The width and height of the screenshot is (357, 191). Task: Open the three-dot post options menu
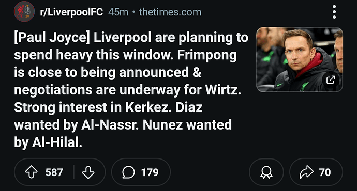point(334,12)
